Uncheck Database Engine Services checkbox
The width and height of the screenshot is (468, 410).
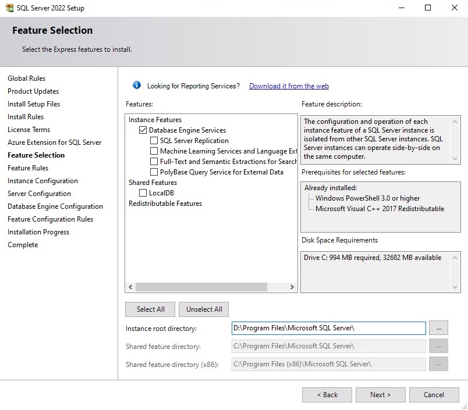tap(143, 130)
